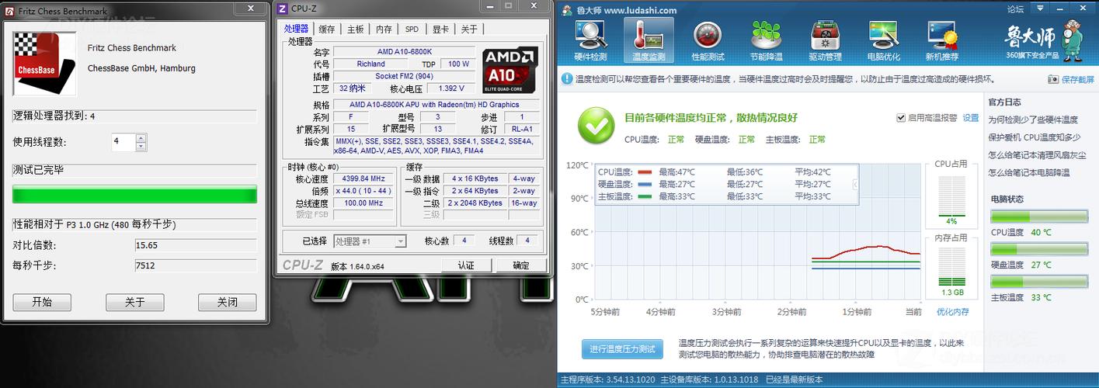Increase thread count with up arrow
This screenshot has width=1099, height=388.
tap(141, 137)
